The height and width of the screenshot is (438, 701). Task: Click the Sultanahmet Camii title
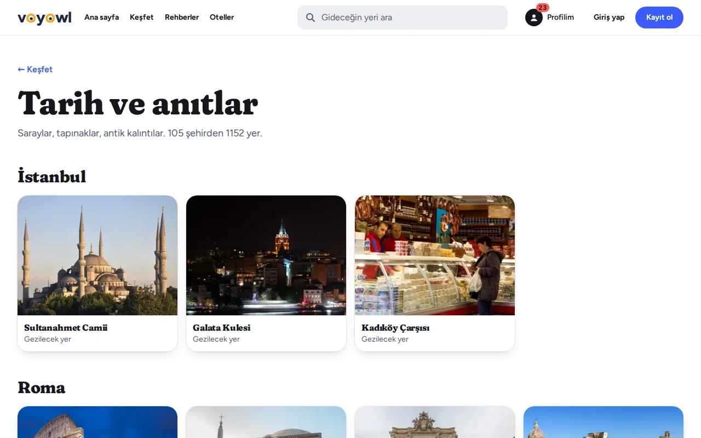66,328
